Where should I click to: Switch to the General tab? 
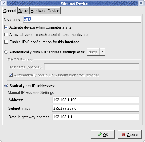point(10,11)
